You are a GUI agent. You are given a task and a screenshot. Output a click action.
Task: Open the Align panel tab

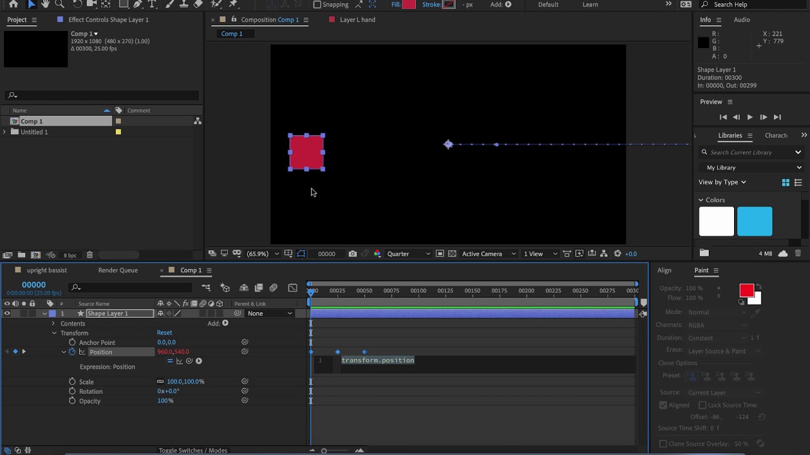[664, 270]
